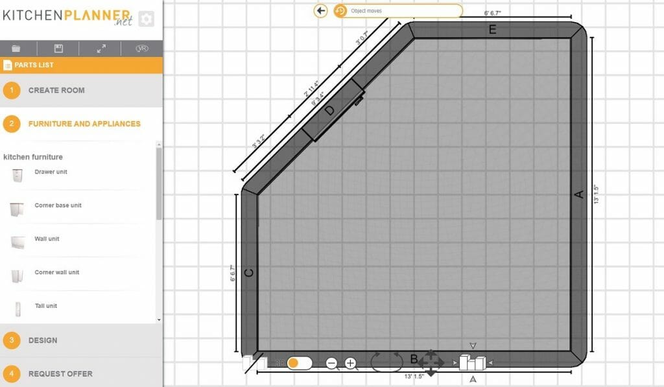Switch to VR view mode

coord(142,49)
